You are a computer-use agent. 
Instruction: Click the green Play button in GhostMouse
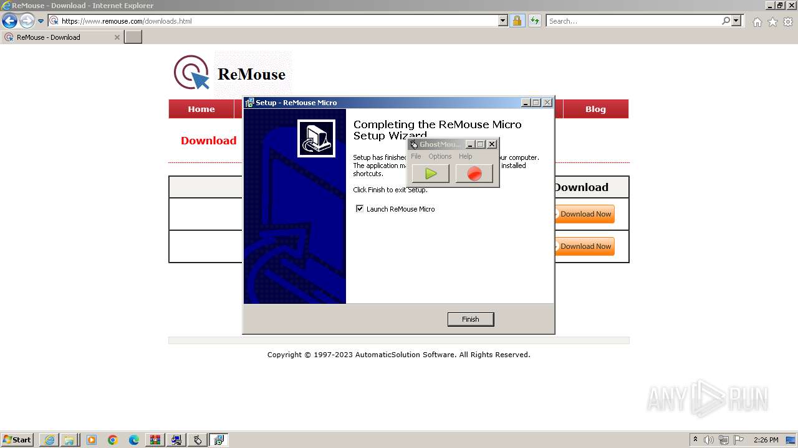tap(430, 174)
